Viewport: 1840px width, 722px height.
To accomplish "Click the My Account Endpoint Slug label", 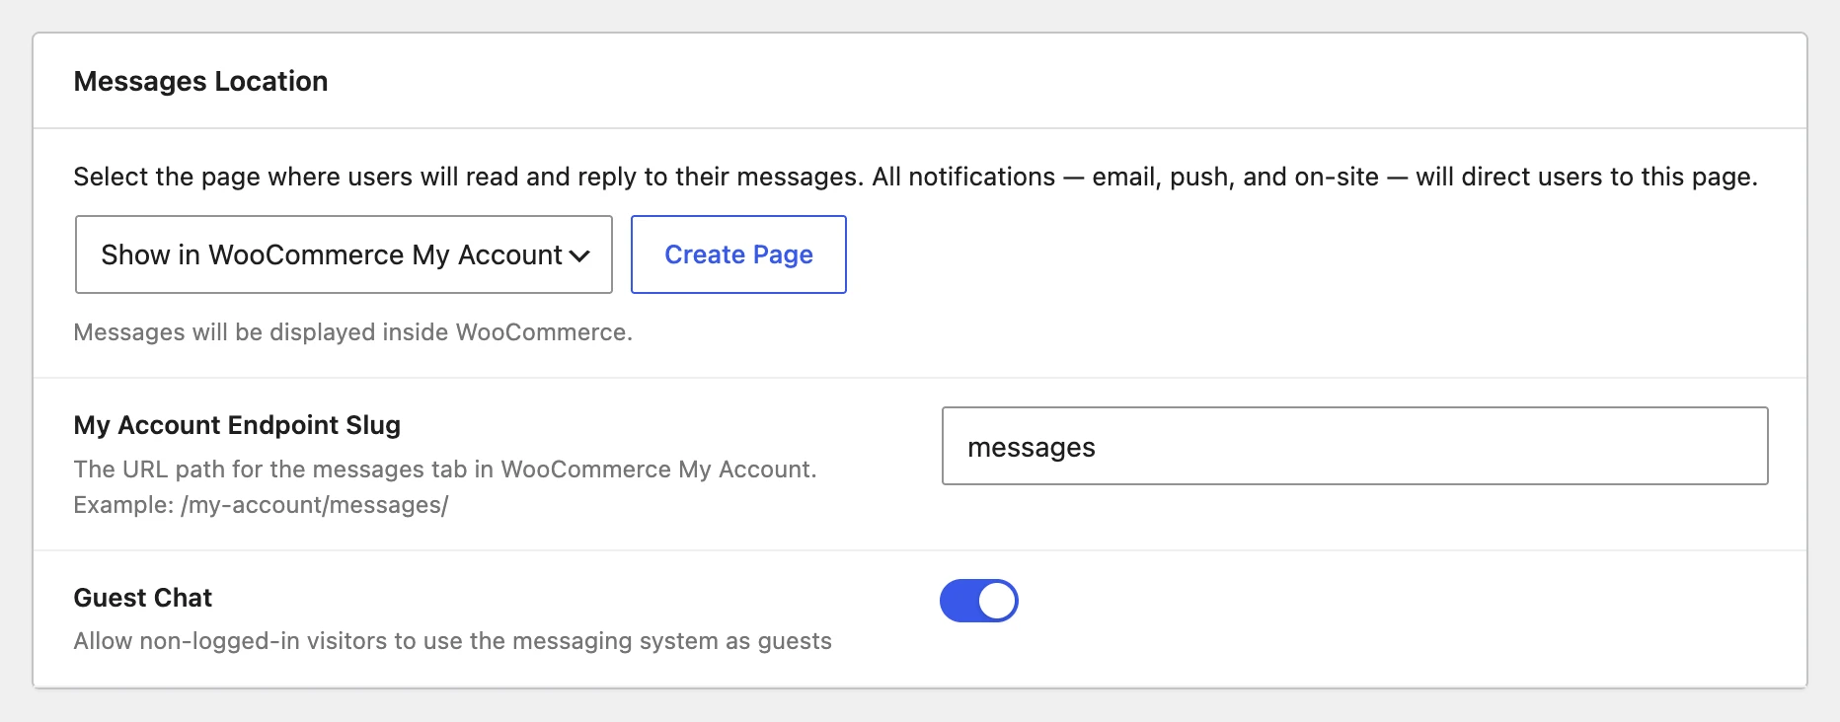I will pyautogui.click(x=237, y=425).
